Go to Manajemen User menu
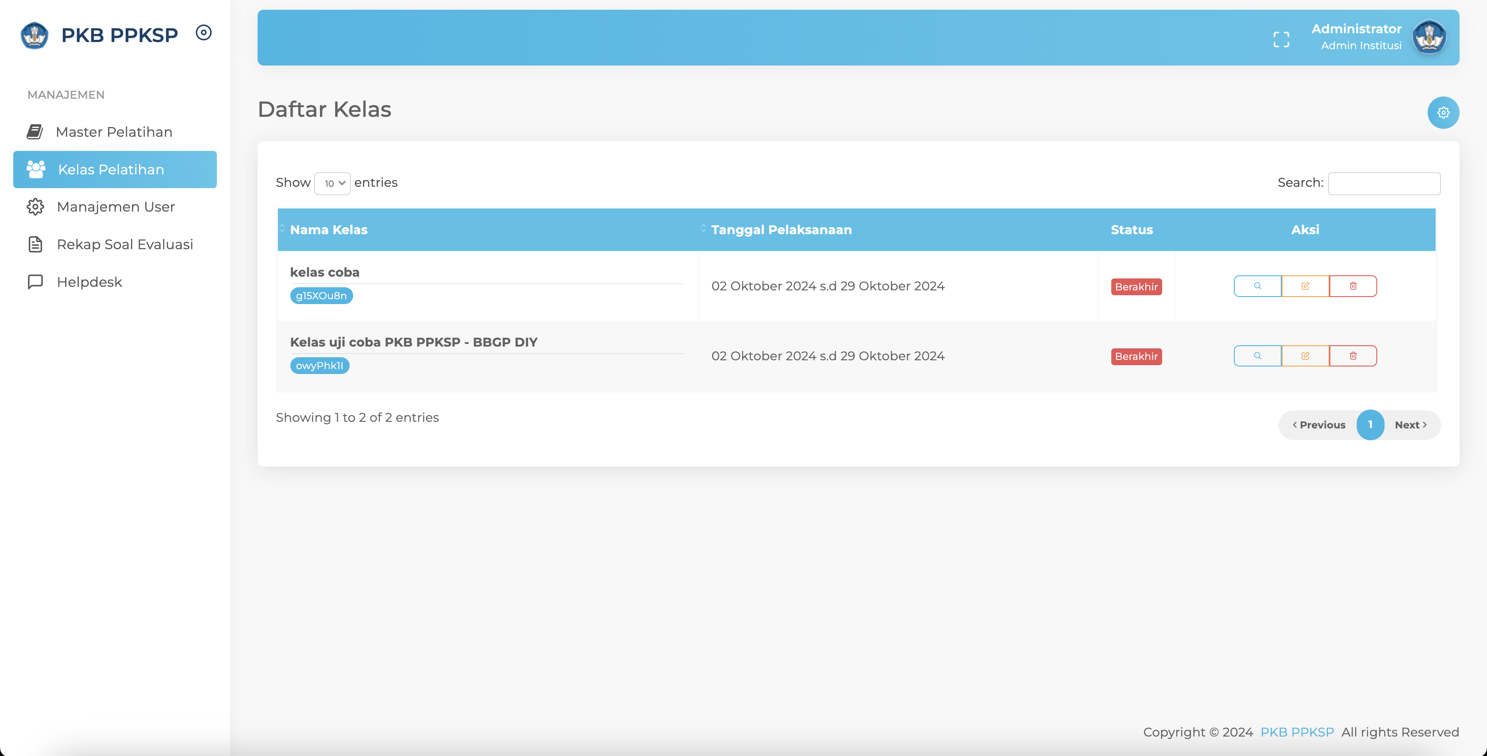This screenshot has height=756, width=1487. [116, 207]
